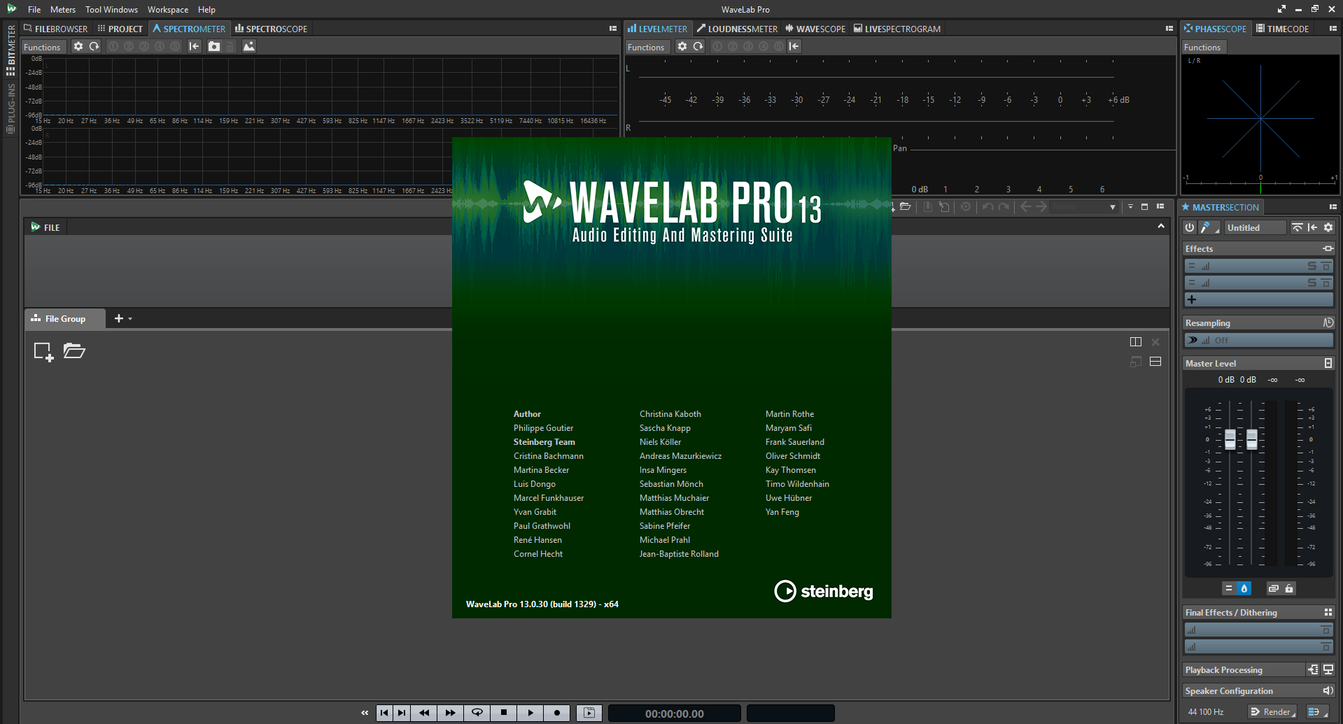
Task: Open the Phasescope tab group menu
Action: coord(1333,29)
